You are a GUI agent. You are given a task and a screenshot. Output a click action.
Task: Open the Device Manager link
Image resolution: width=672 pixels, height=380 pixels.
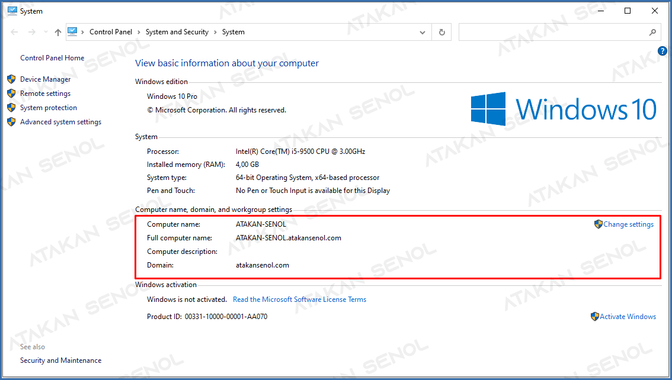point(46,79)
